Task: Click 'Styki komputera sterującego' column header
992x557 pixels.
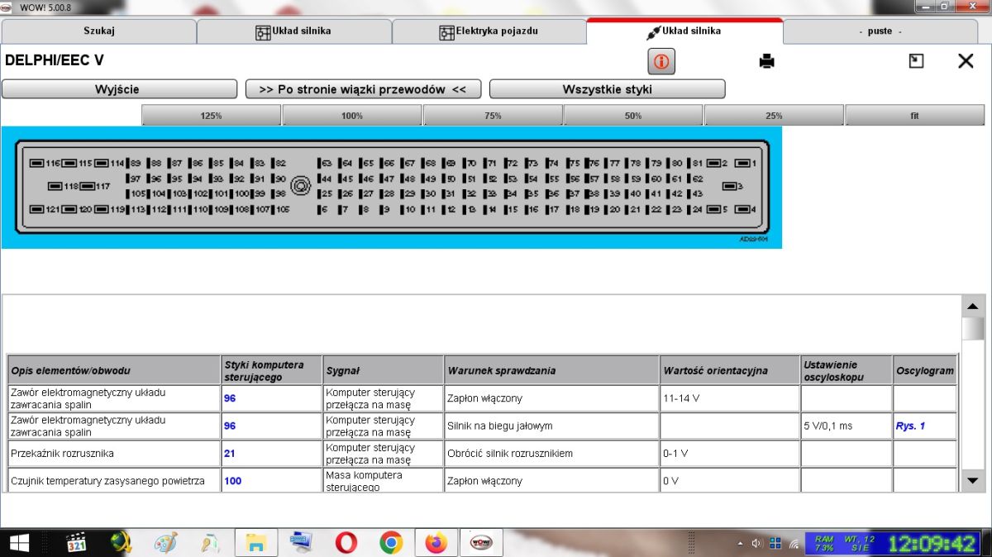Action: coord(271,370)
